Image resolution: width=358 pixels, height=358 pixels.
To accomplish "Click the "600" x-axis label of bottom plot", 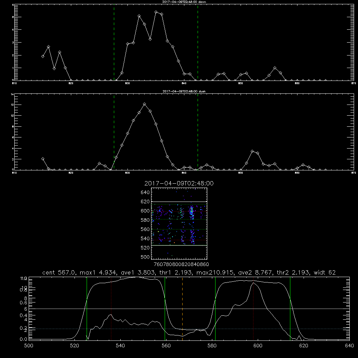I will point(258,345).
